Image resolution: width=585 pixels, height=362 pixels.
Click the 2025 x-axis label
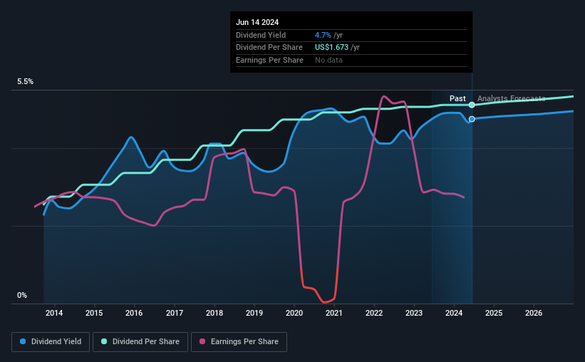point(494,313)
